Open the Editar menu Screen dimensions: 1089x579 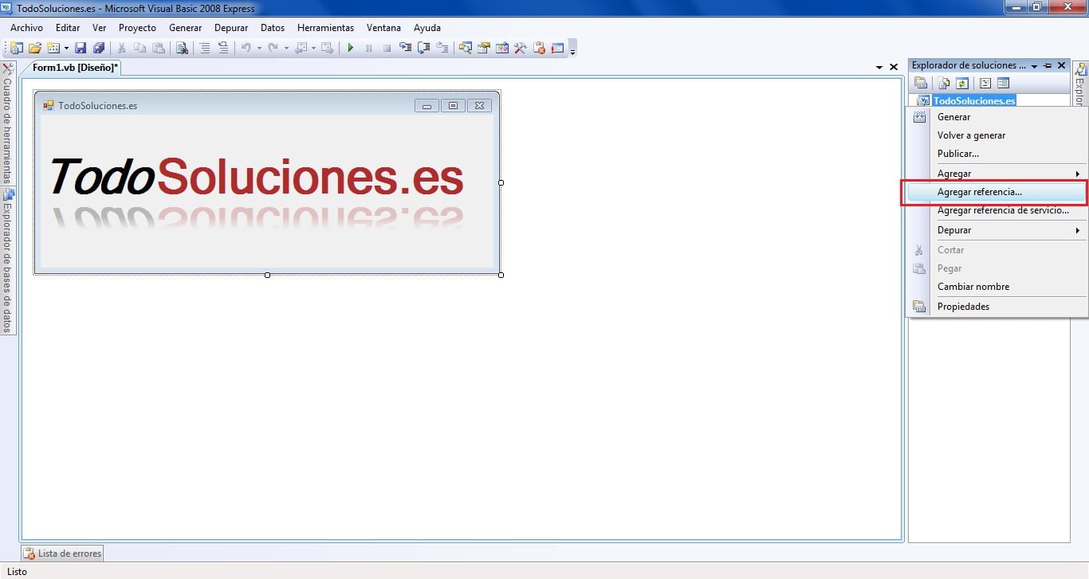(68, 28)
